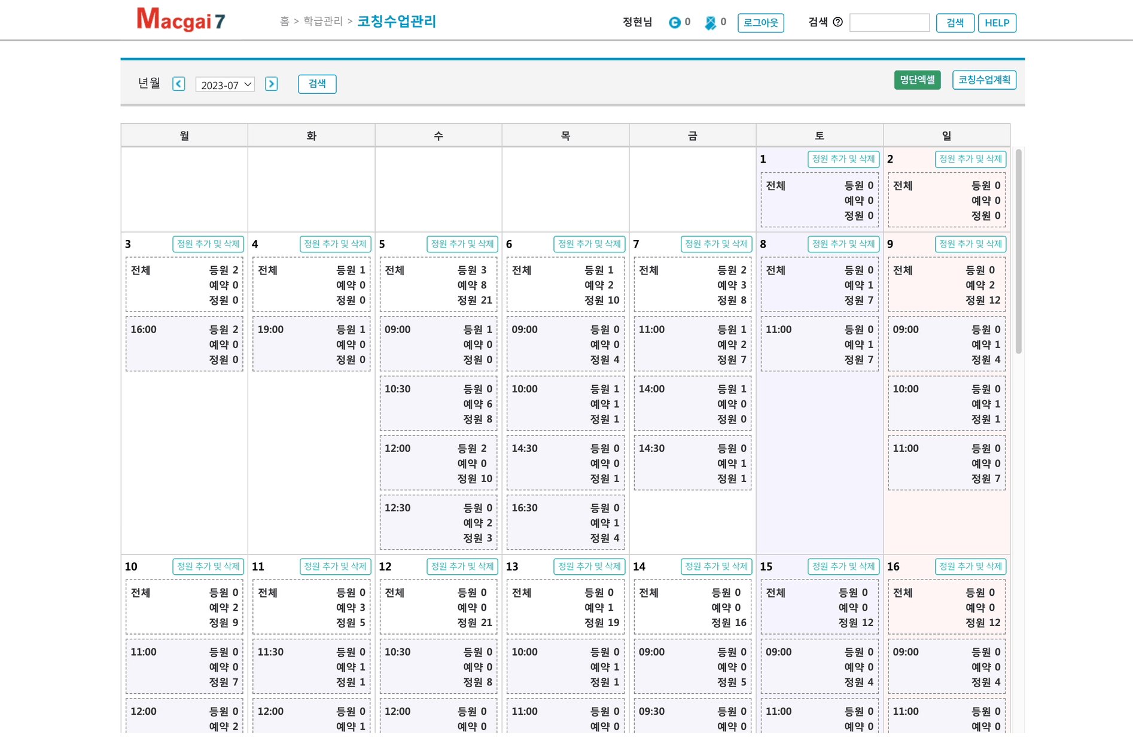Click the 학급관리 breadcrumb link
Image resolution: width=1133 pixels, height=753 pixels.
coord(322,22)
